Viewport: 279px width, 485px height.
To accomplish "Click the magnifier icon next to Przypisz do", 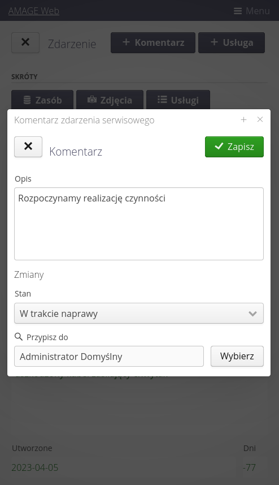I will coord(19,337).
